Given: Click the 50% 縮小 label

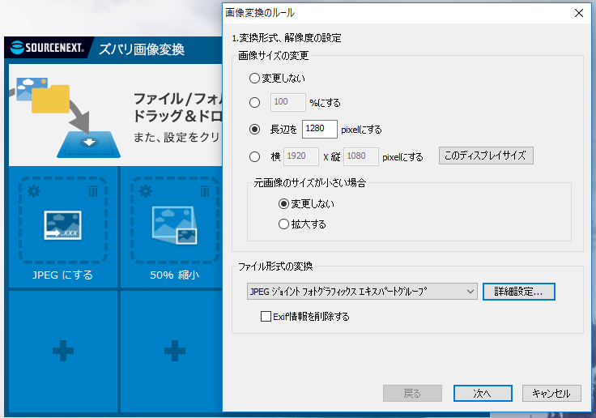Looking at the screenshot, I should 174,275.
